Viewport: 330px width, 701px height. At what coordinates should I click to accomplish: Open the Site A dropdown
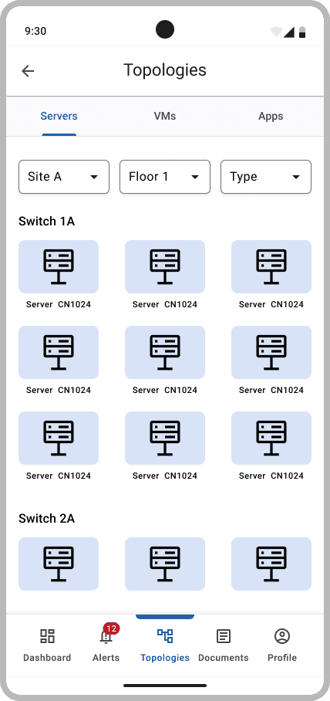64,177
